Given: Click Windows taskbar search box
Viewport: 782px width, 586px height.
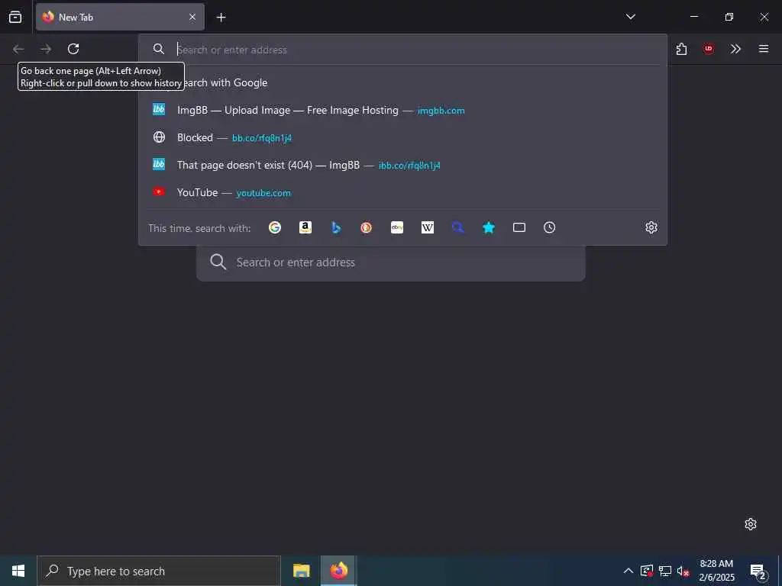Looking at the screenshot, I should point(159,571).
